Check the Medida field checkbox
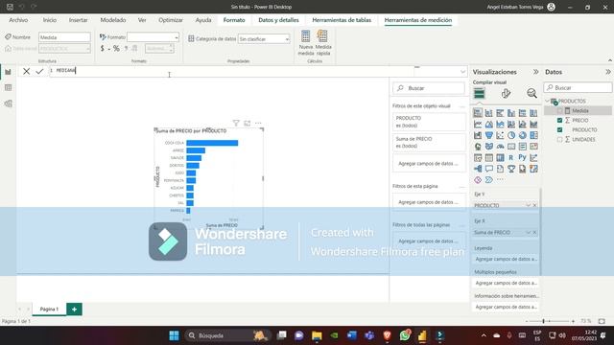 click(560, 111)
